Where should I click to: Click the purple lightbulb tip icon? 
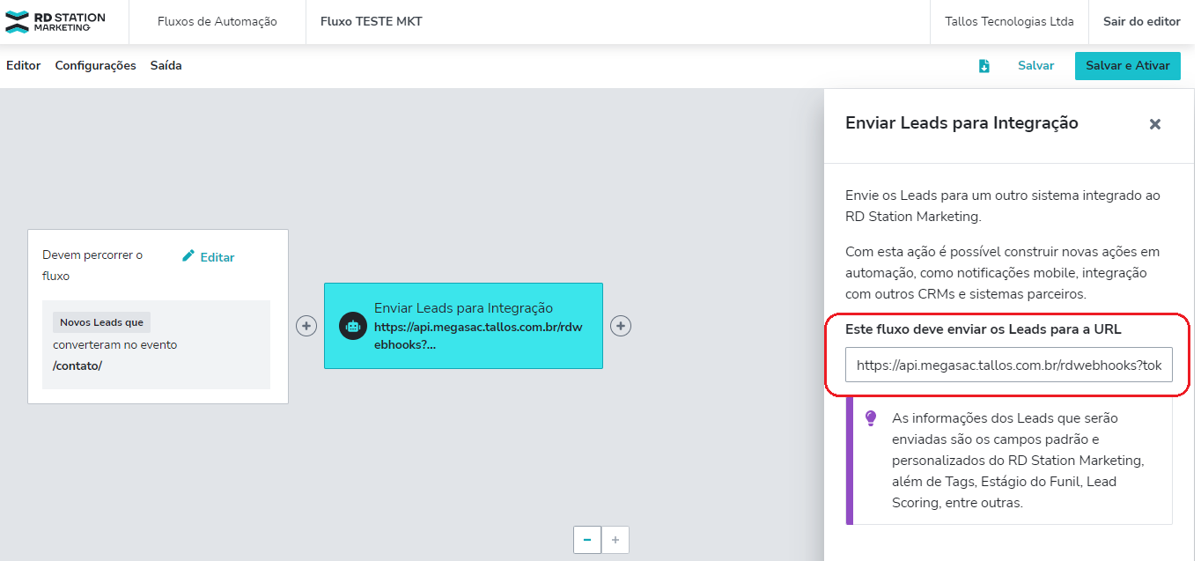pos(871,417)
